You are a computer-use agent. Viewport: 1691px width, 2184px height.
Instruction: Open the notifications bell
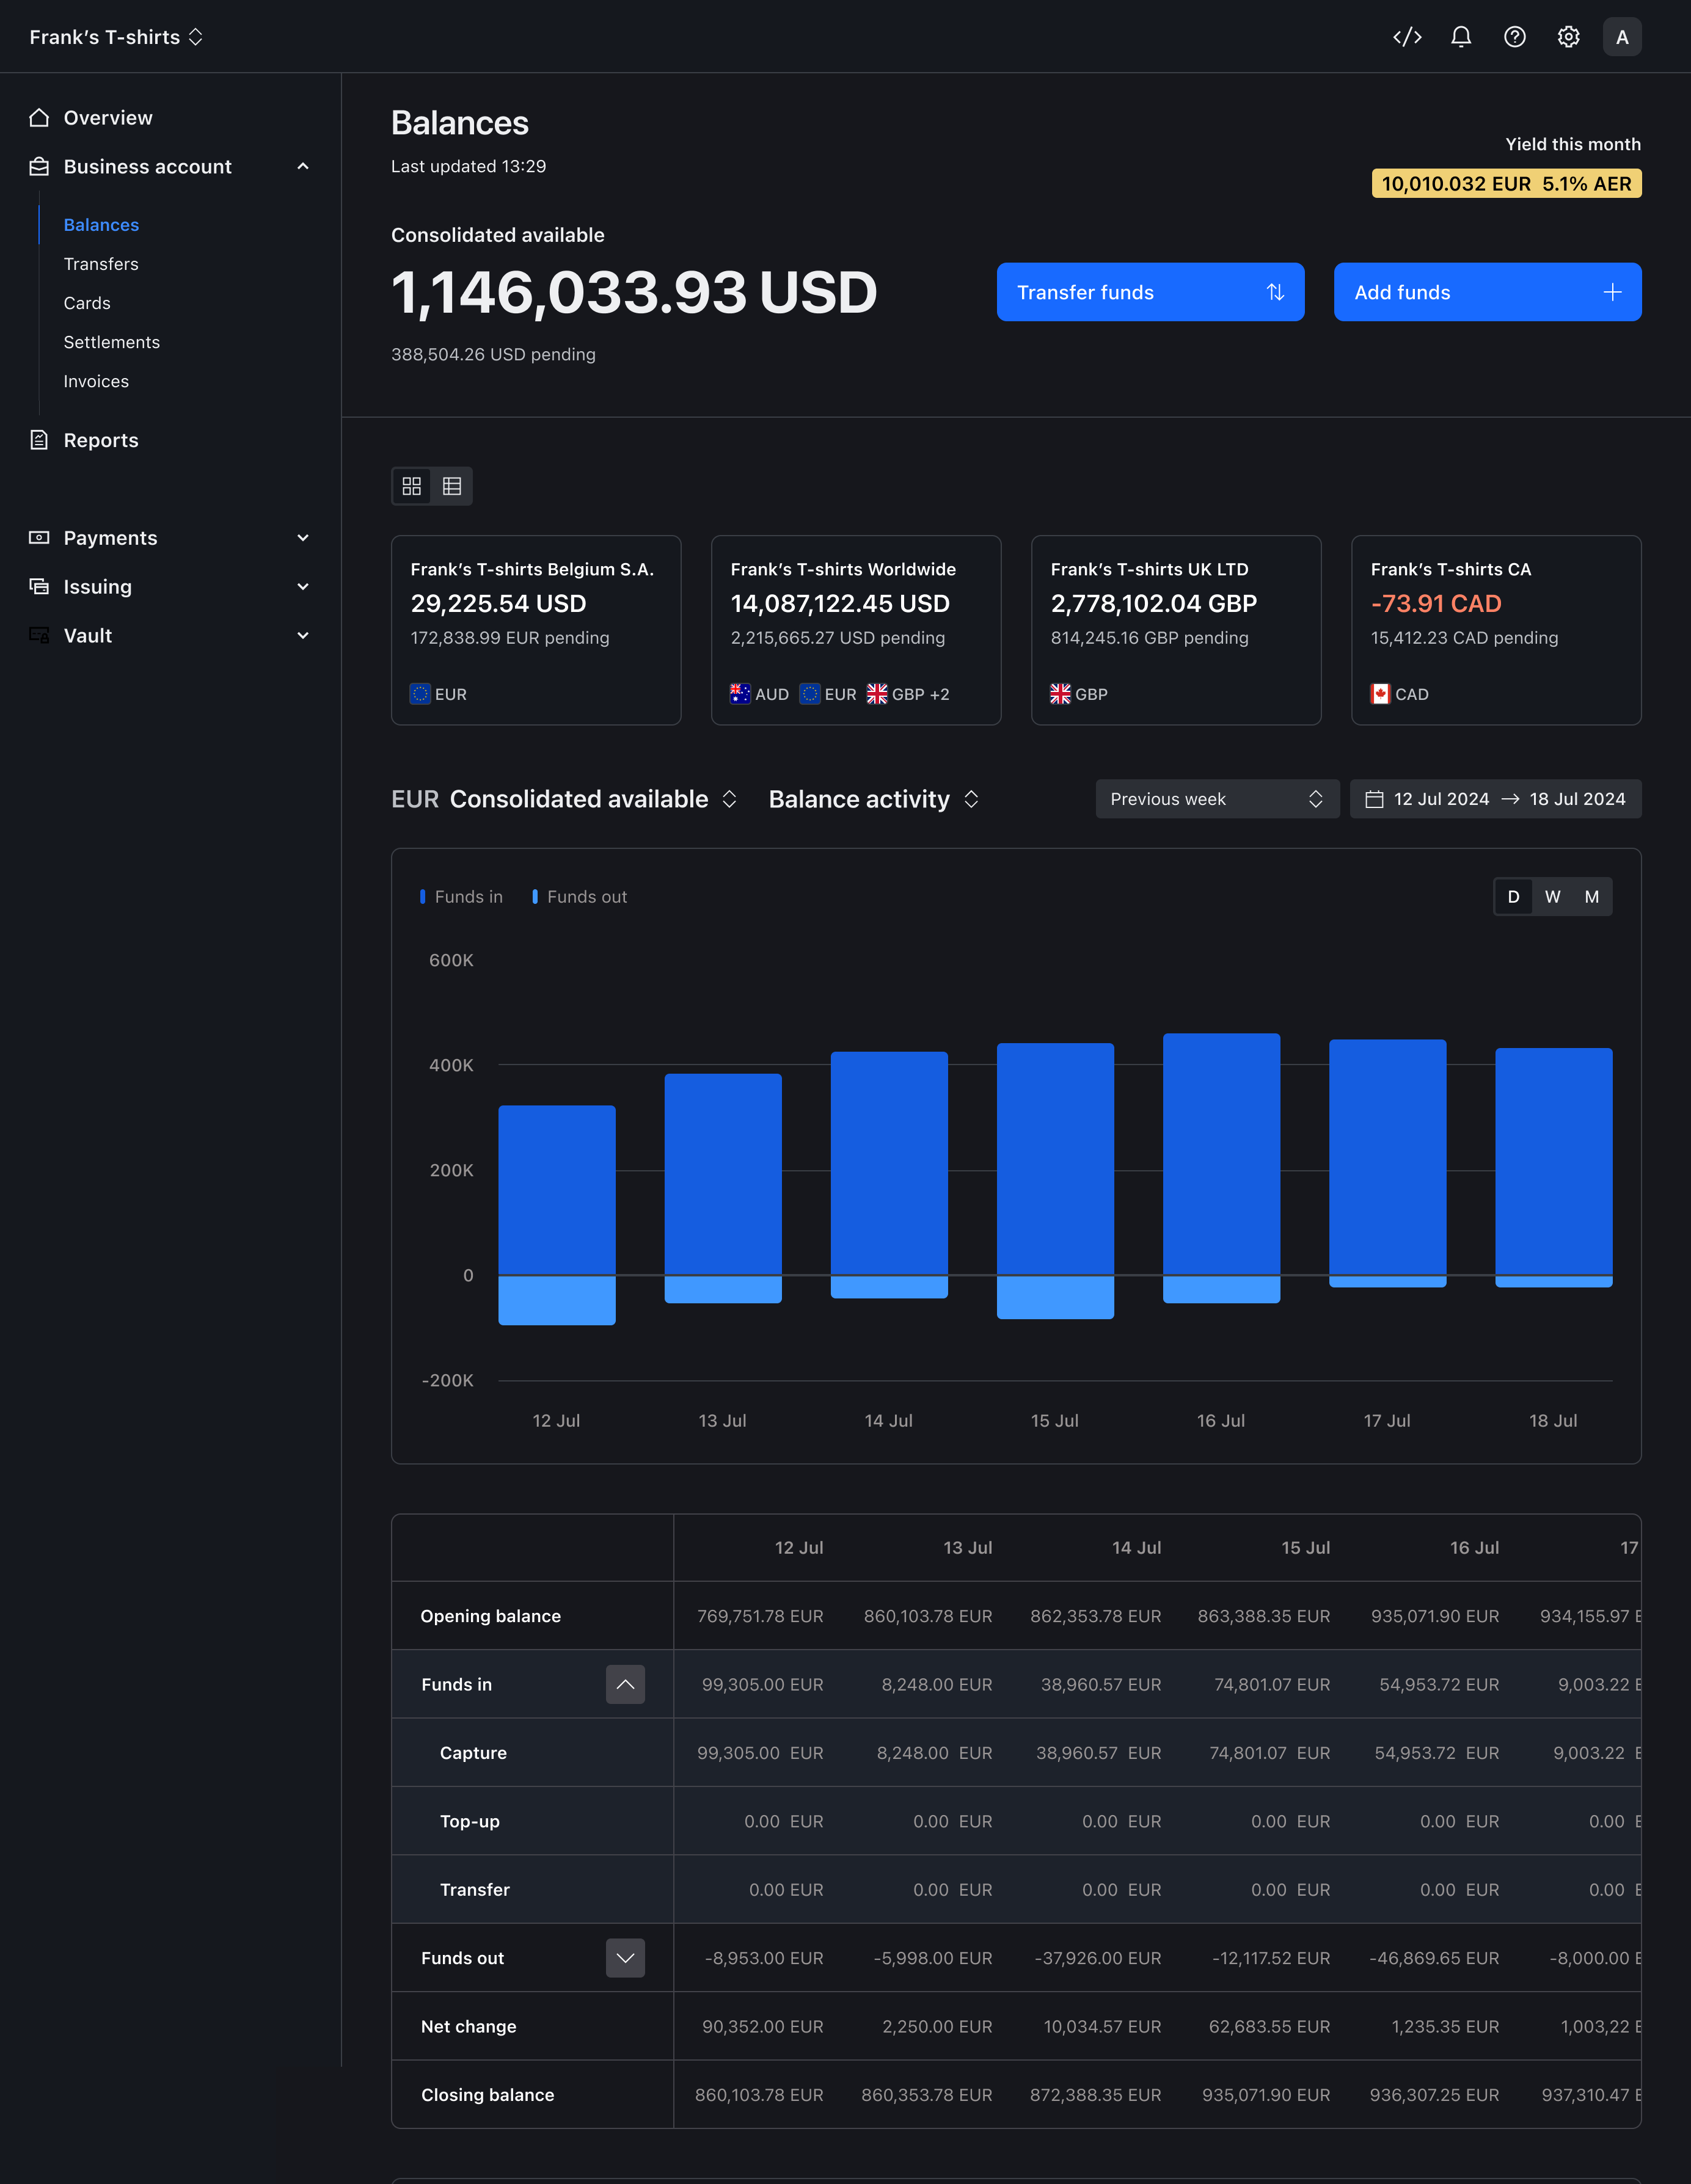click(1461, 37)
